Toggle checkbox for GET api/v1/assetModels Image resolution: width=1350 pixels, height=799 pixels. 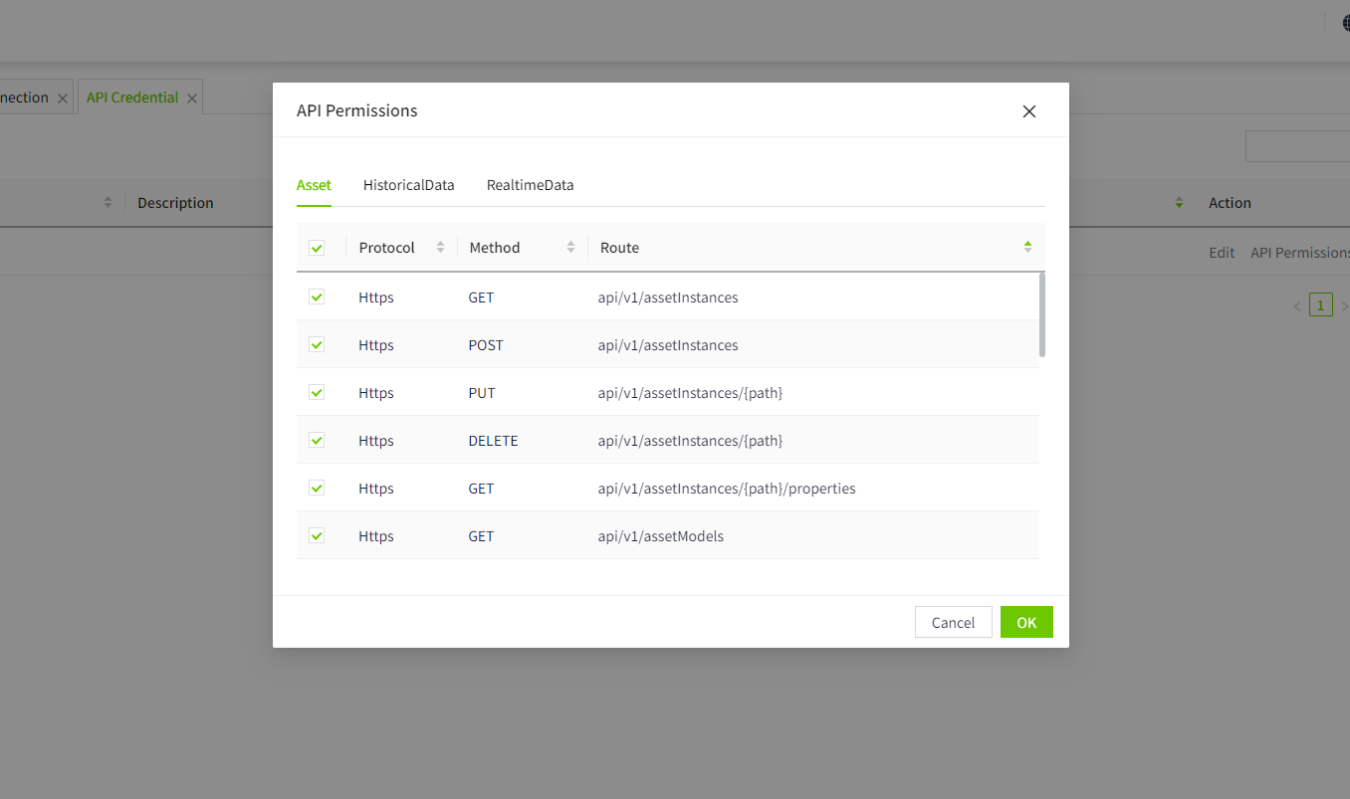317,536
